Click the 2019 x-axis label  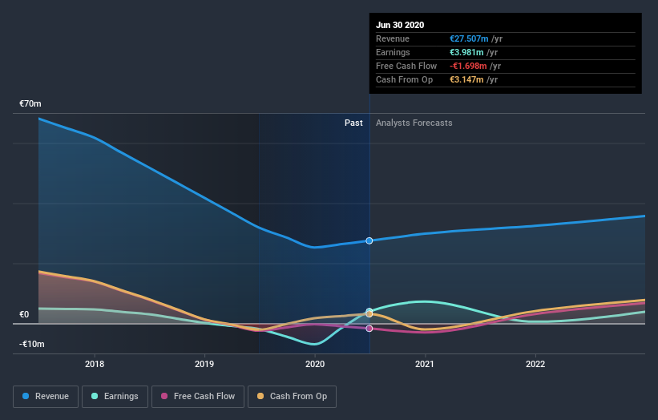[204, 364]
